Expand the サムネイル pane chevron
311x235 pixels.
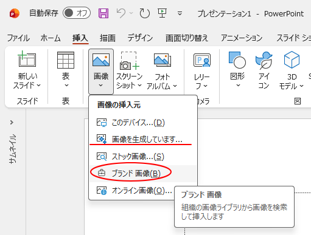[12, 123]
